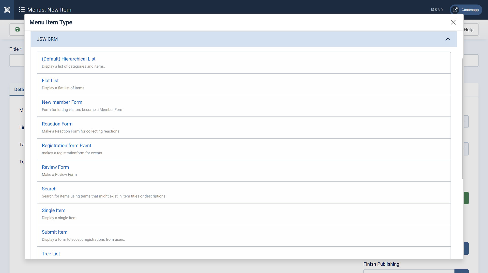Image resolution: width=488 pixels, height=273 pixels.
Task: Select the New member Form option
Action: click(x=62, y=102)
